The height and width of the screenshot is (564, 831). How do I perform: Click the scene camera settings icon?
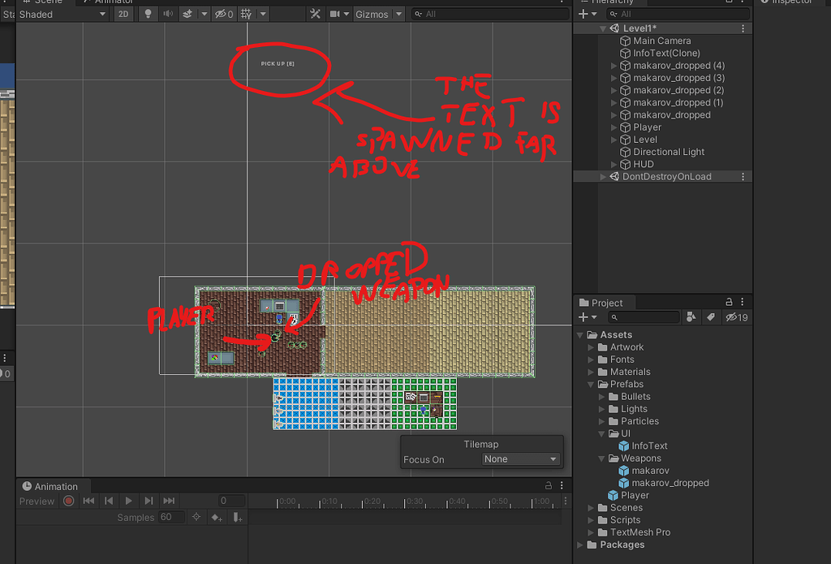[x=334, y=14]
